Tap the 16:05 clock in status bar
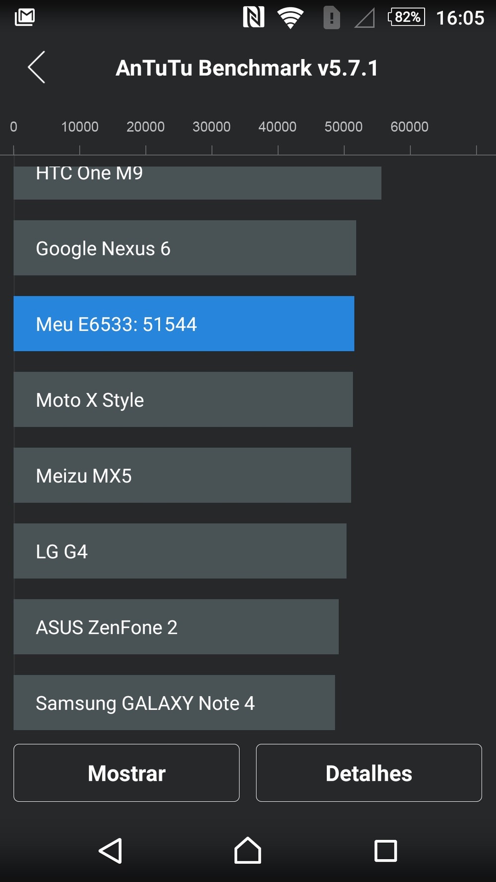The width and height of the screenshot is (496, 882). click(460, 18)
